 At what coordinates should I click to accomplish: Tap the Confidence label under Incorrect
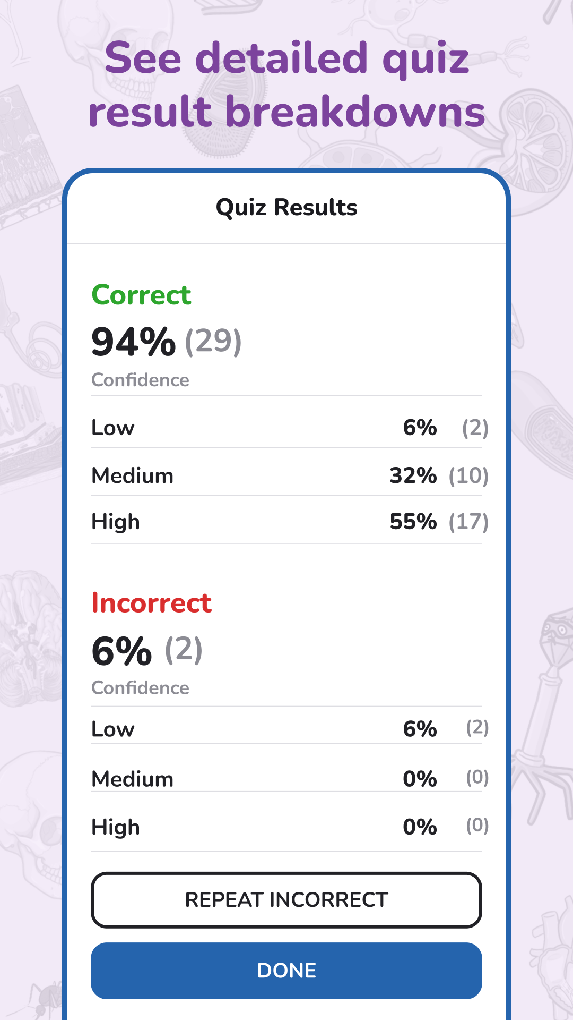pos(140,687)
